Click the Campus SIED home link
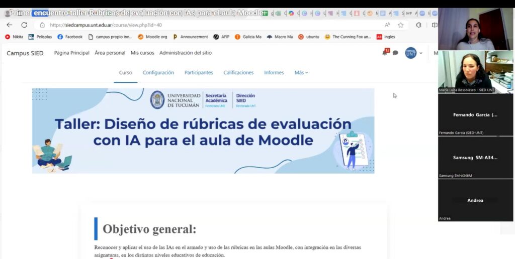Image resolution: width=515 pixels, height=259 pixels. pyautogui.click(x=25, y=53)
